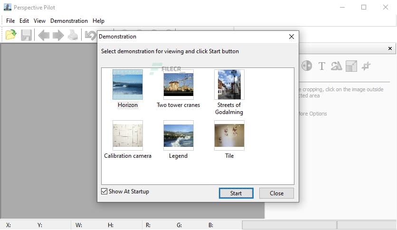397x230 pixels.
Task: Select the Legend demonstration thumbnail
Action: click(179, 135)
